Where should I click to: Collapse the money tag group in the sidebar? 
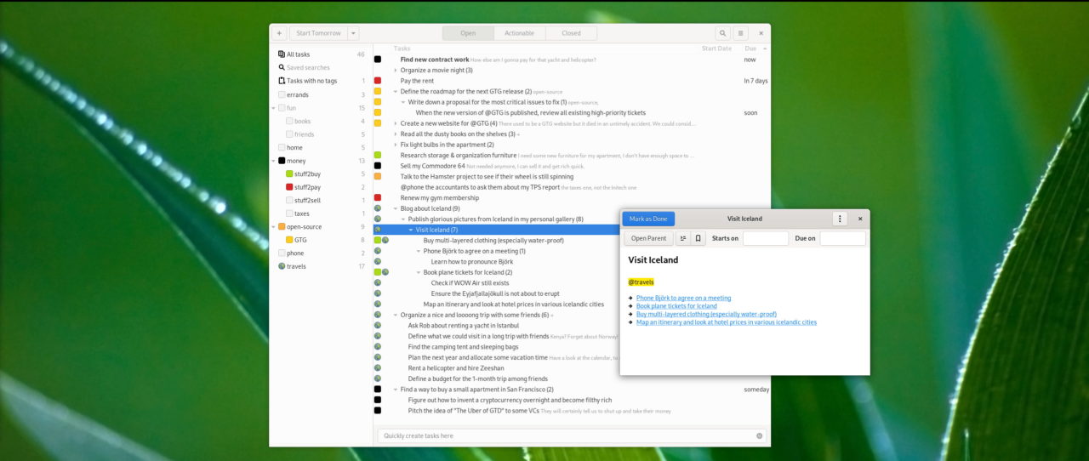[273, 161]
